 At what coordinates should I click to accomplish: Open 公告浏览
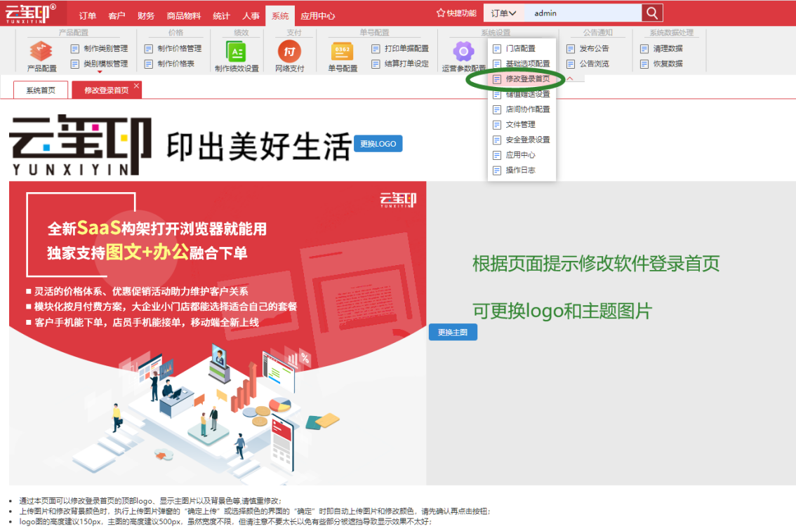(588, 64)
